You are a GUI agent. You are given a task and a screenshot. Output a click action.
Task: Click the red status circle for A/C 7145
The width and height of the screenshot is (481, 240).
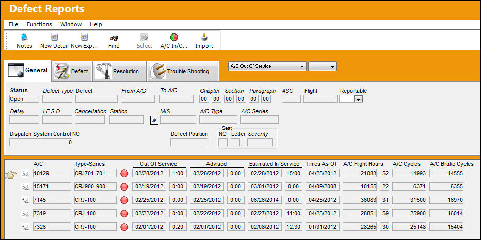coord(124,200)
